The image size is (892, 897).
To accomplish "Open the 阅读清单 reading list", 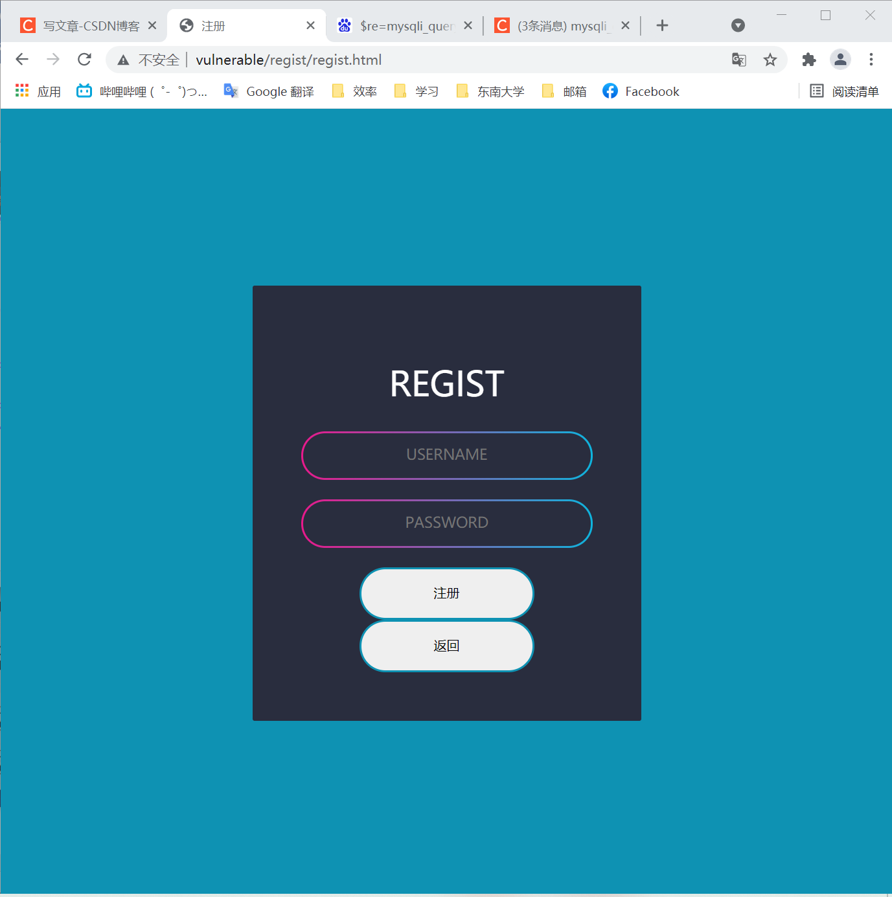I will (x=845, y=91).
